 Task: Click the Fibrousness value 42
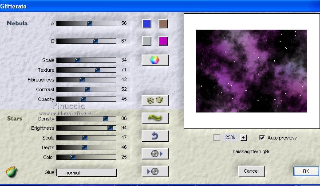click(124, 79)
